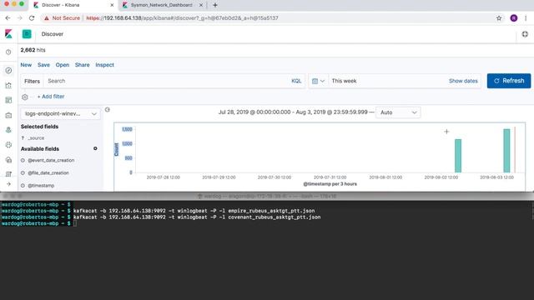The height and width of the screenshot is (300, 534).
Task: Click the Discover breadcrumb title
Action: point(52,34)
